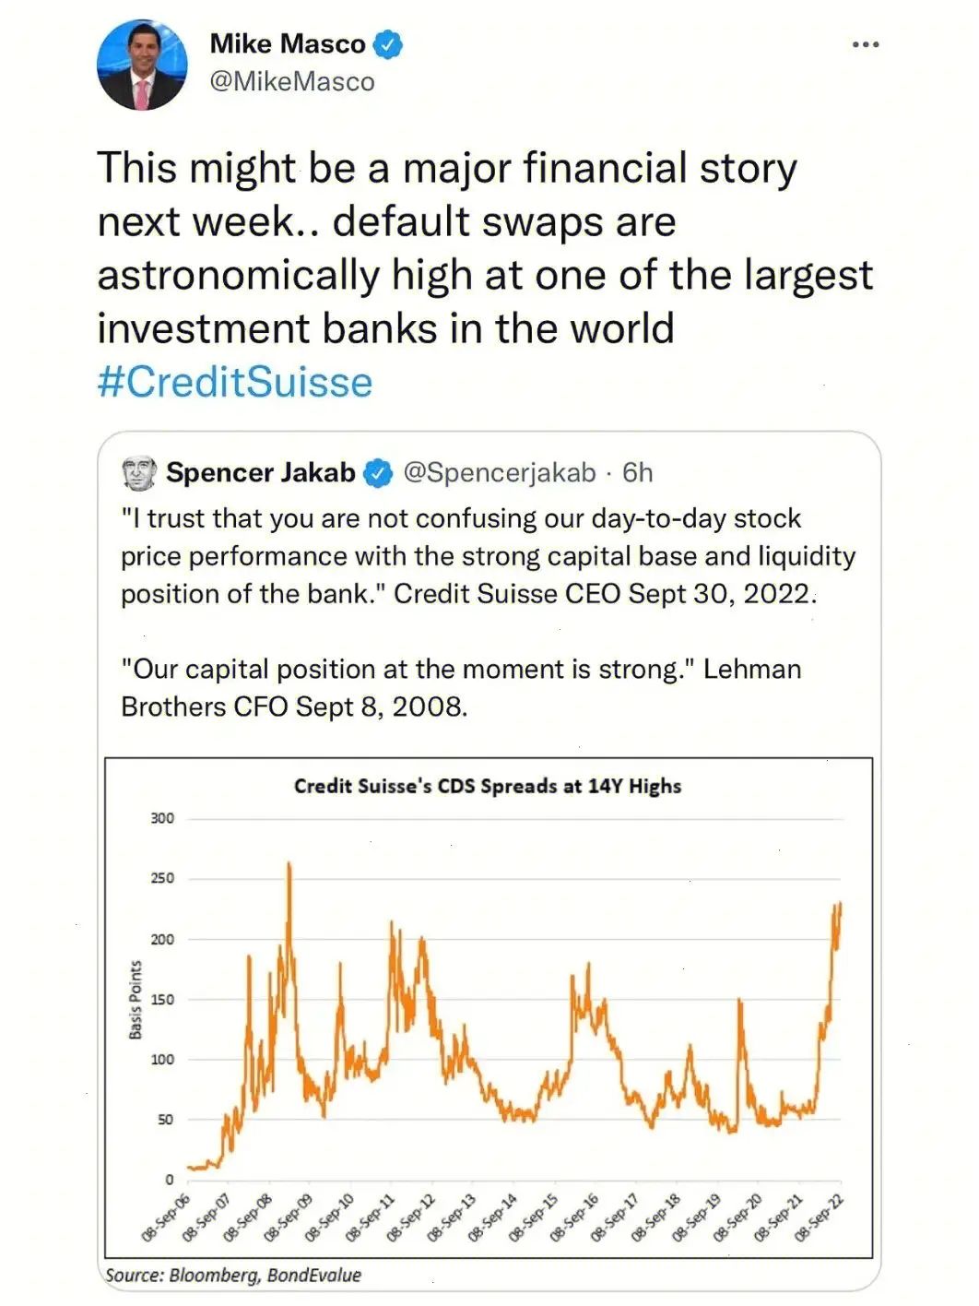Open the quoted tweet's 6h timestamp
979x1306 pixels.
coord(638,472)
